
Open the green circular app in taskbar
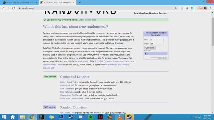click(90, 117)
